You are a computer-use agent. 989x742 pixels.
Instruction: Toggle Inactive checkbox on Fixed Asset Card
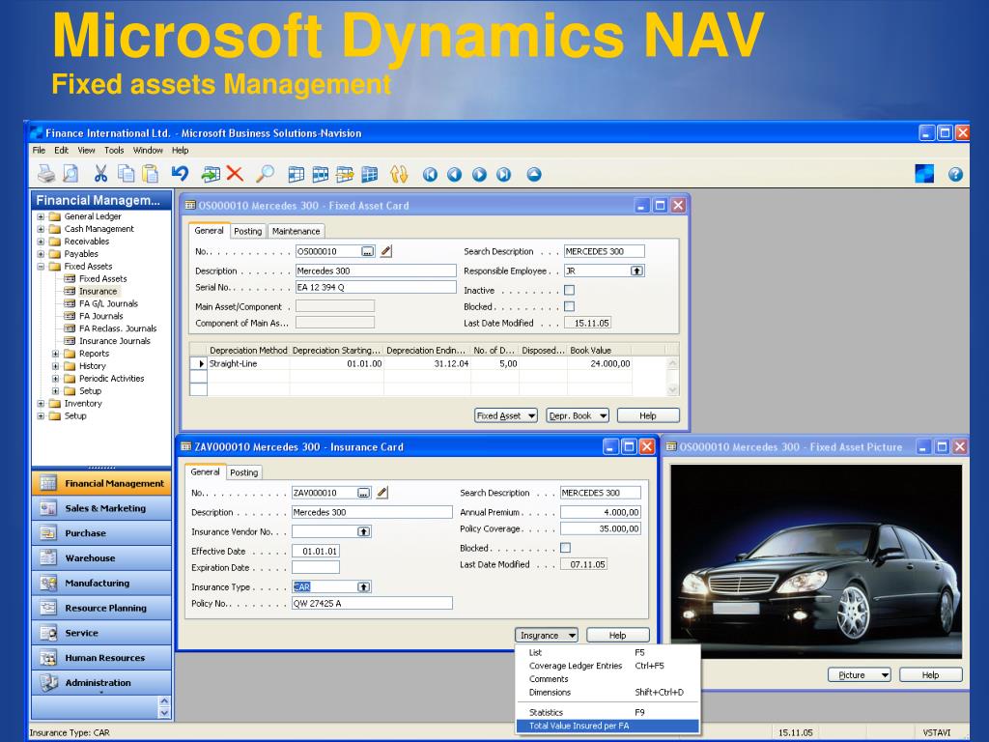(570, 290)
